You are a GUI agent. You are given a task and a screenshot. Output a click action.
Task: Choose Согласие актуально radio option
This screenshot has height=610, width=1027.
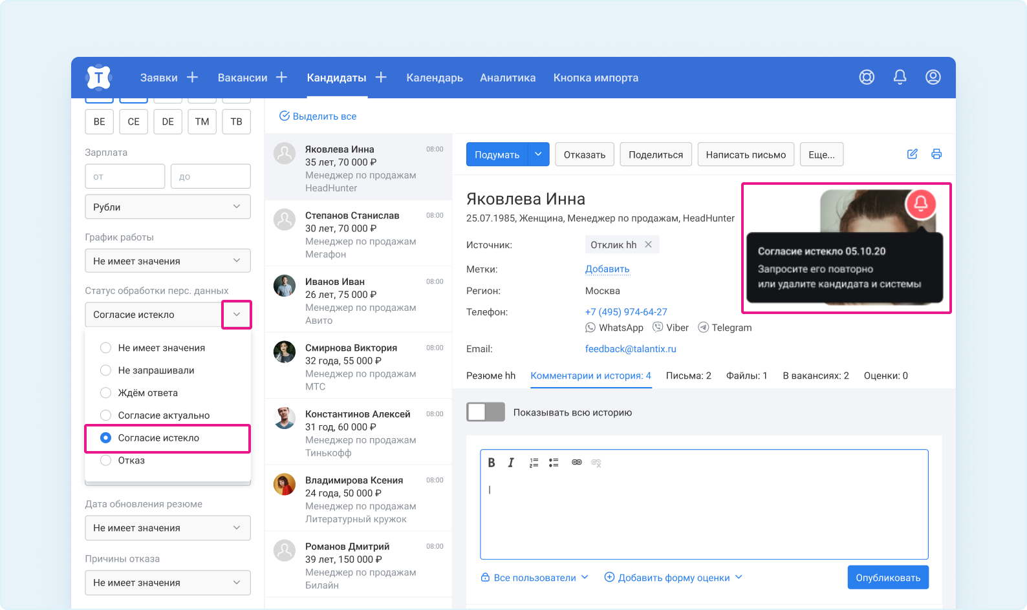[x=106, y=415]
